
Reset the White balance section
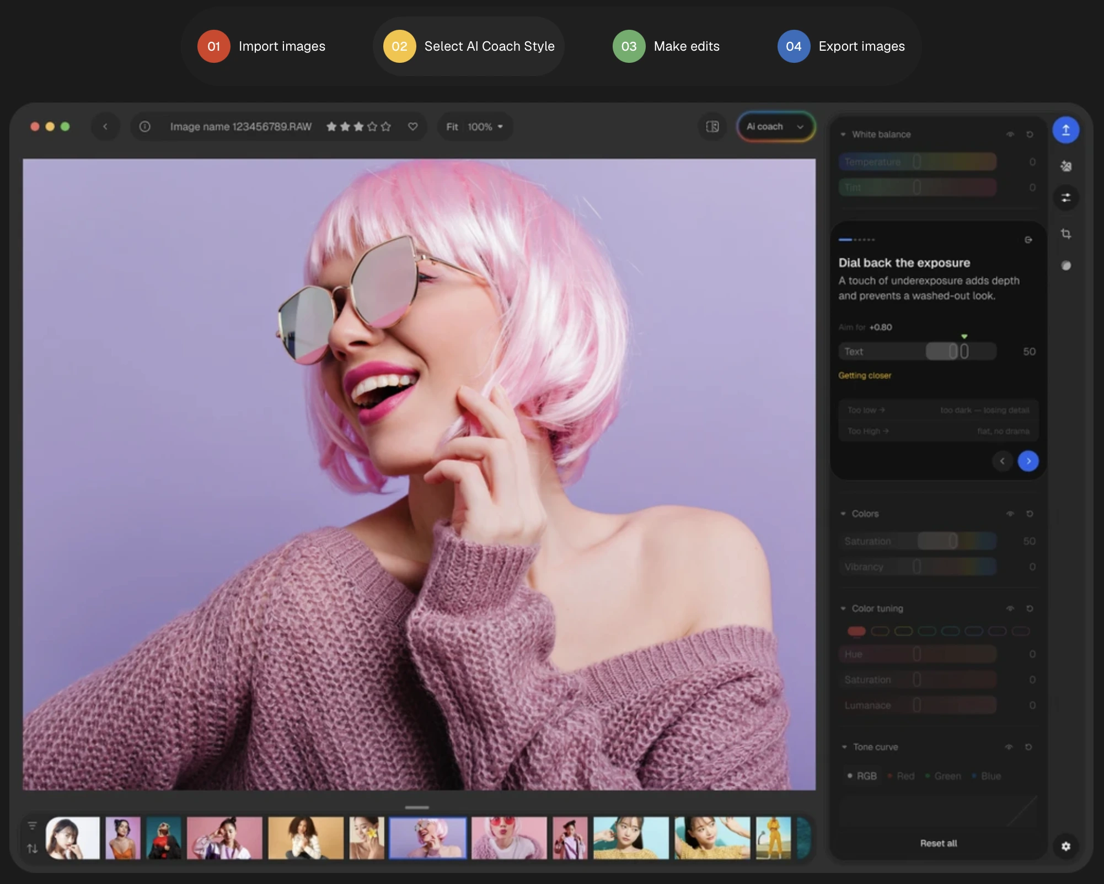[1029, 134]
